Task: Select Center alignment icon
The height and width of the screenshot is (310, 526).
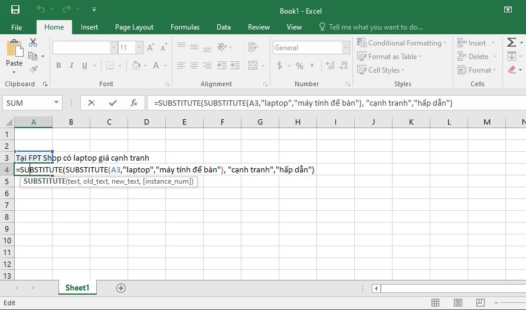Action: point(194,66)
